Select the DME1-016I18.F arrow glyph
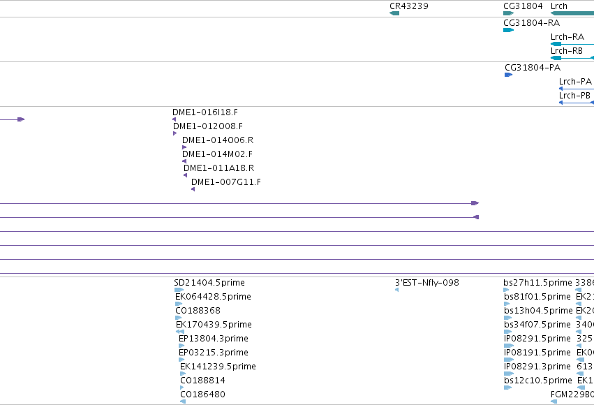This screenshot has width=594, height=405. (x=174, y=119)
